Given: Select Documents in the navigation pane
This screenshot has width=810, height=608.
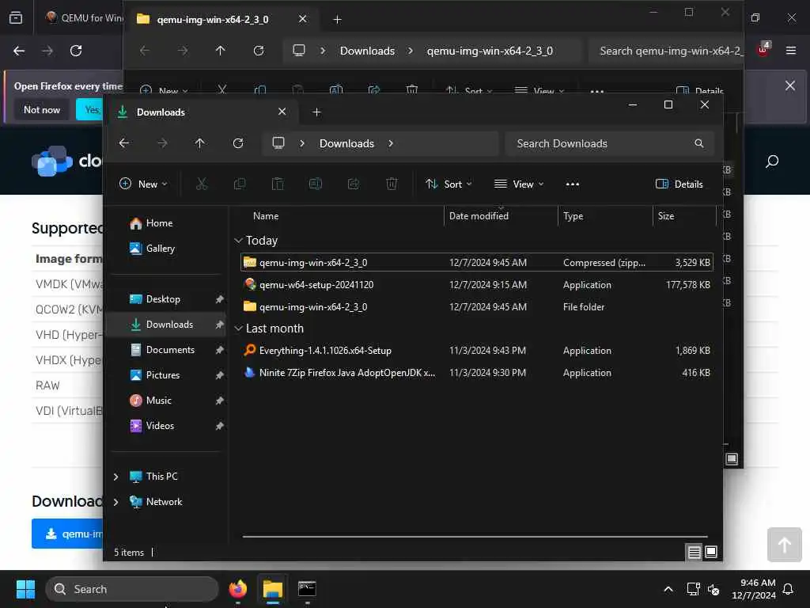Looking at the screenshot, I should click(x=165, y=350).
